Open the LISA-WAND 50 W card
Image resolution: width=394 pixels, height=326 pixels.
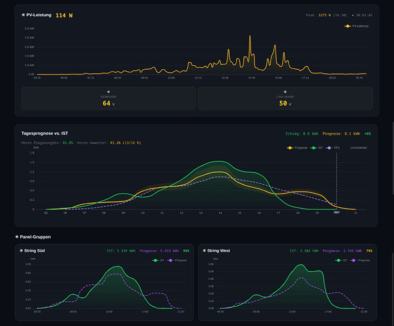(285, 98)
